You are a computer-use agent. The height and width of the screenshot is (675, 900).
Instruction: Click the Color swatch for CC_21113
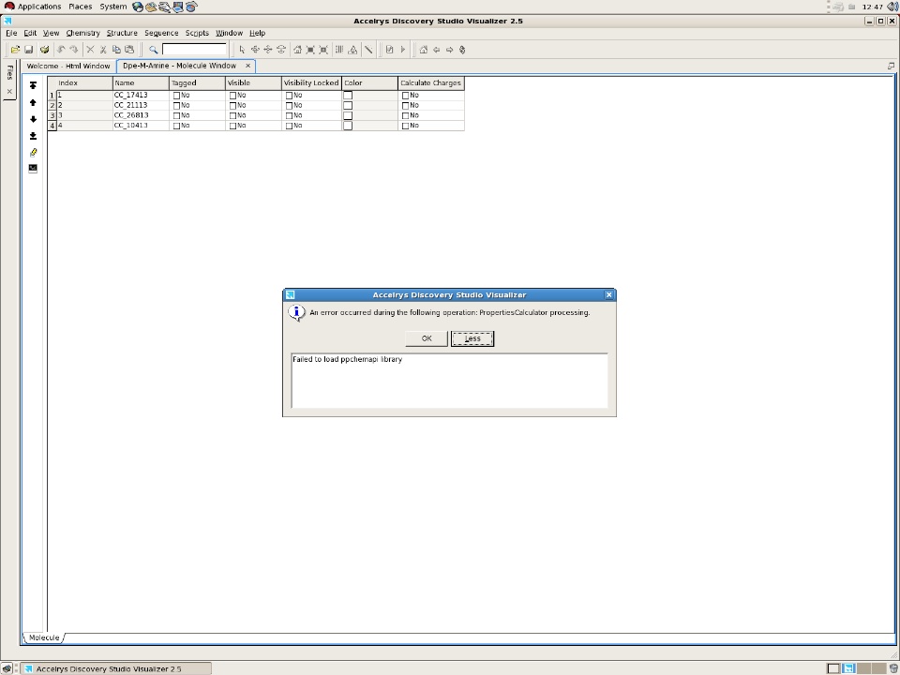click(x=348, y=106)
